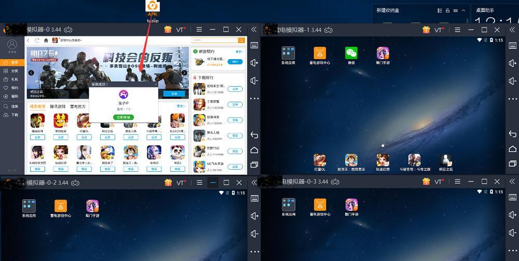Click BLEACH game thumbnail in recommendations
Image resolution: width=519 pixels, height=261 pixels.
[x=177, y=121]
